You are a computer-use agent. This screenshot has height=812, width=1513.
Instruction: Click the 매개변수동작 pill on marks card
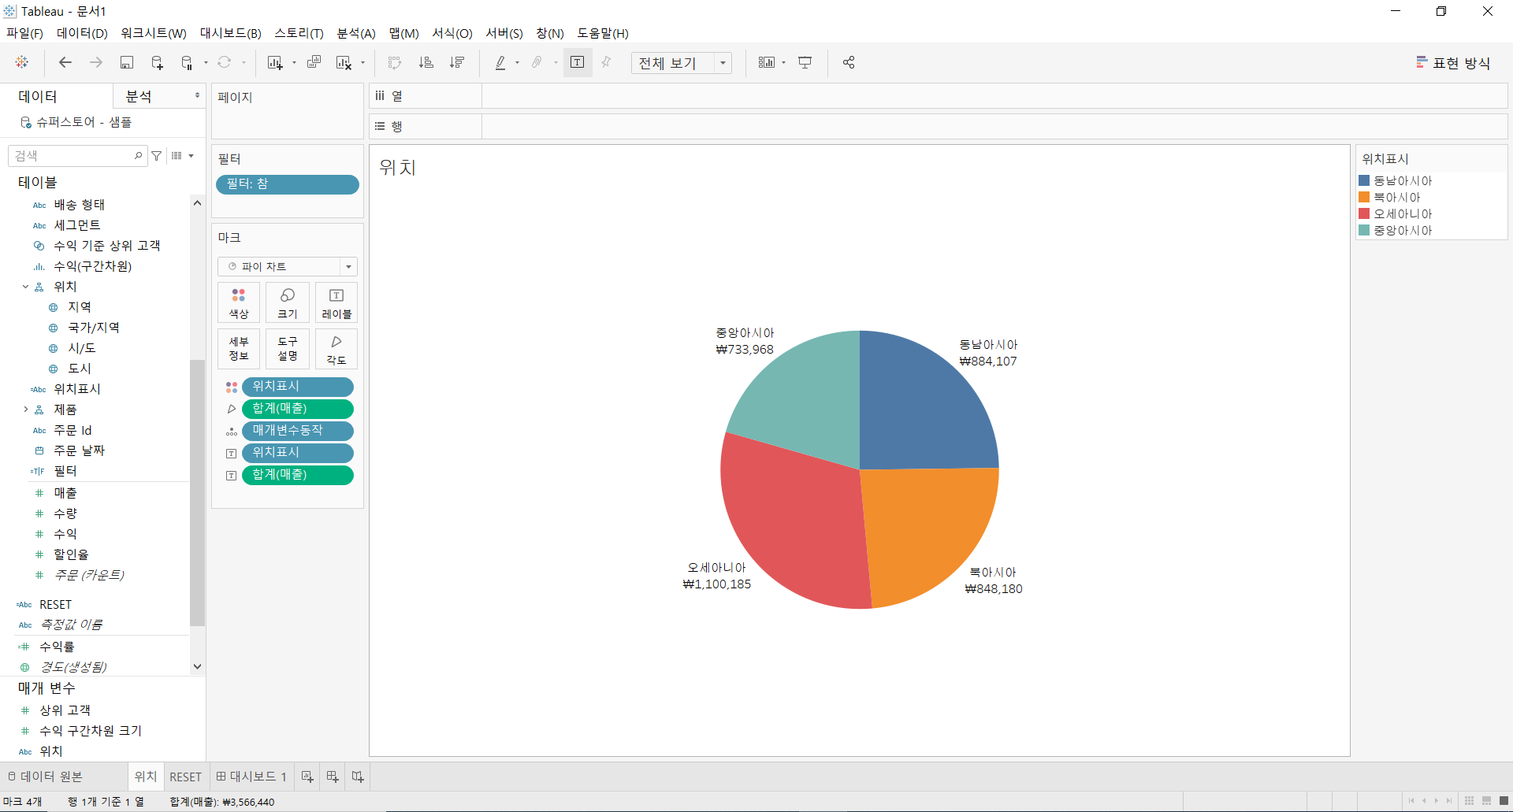coord(298,431)
